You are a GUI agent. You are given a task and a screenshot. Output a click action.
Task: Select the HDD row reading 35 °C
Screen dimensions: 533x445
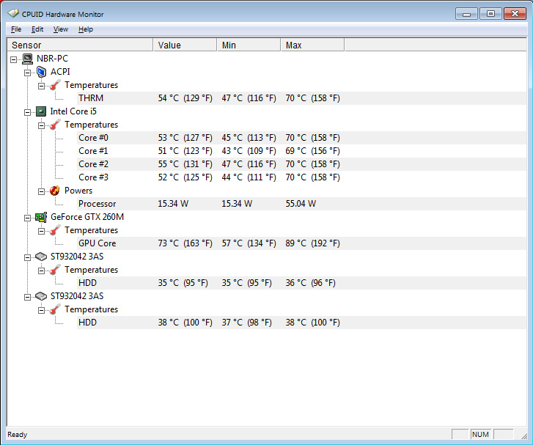pyautogui.click(x=301, y=283)
